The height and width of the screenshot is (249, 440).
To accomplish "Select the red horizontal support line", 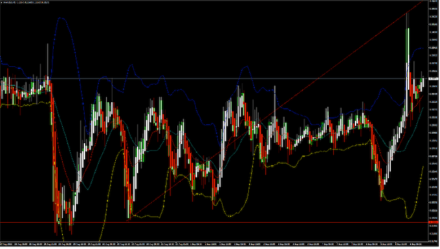I will pyautogui.click(x=213, y=223).
